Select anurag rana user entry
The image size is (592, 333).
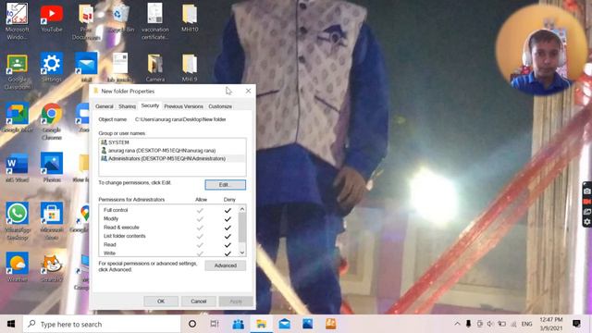coord(173,150)
